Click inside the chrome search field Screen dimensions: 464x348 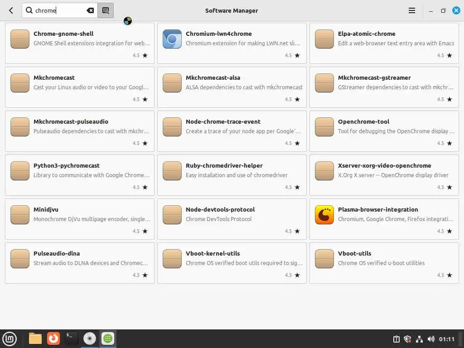click(x=60, y=11)
